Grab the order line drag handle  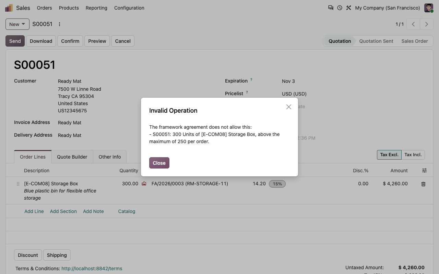pos(18,184)
